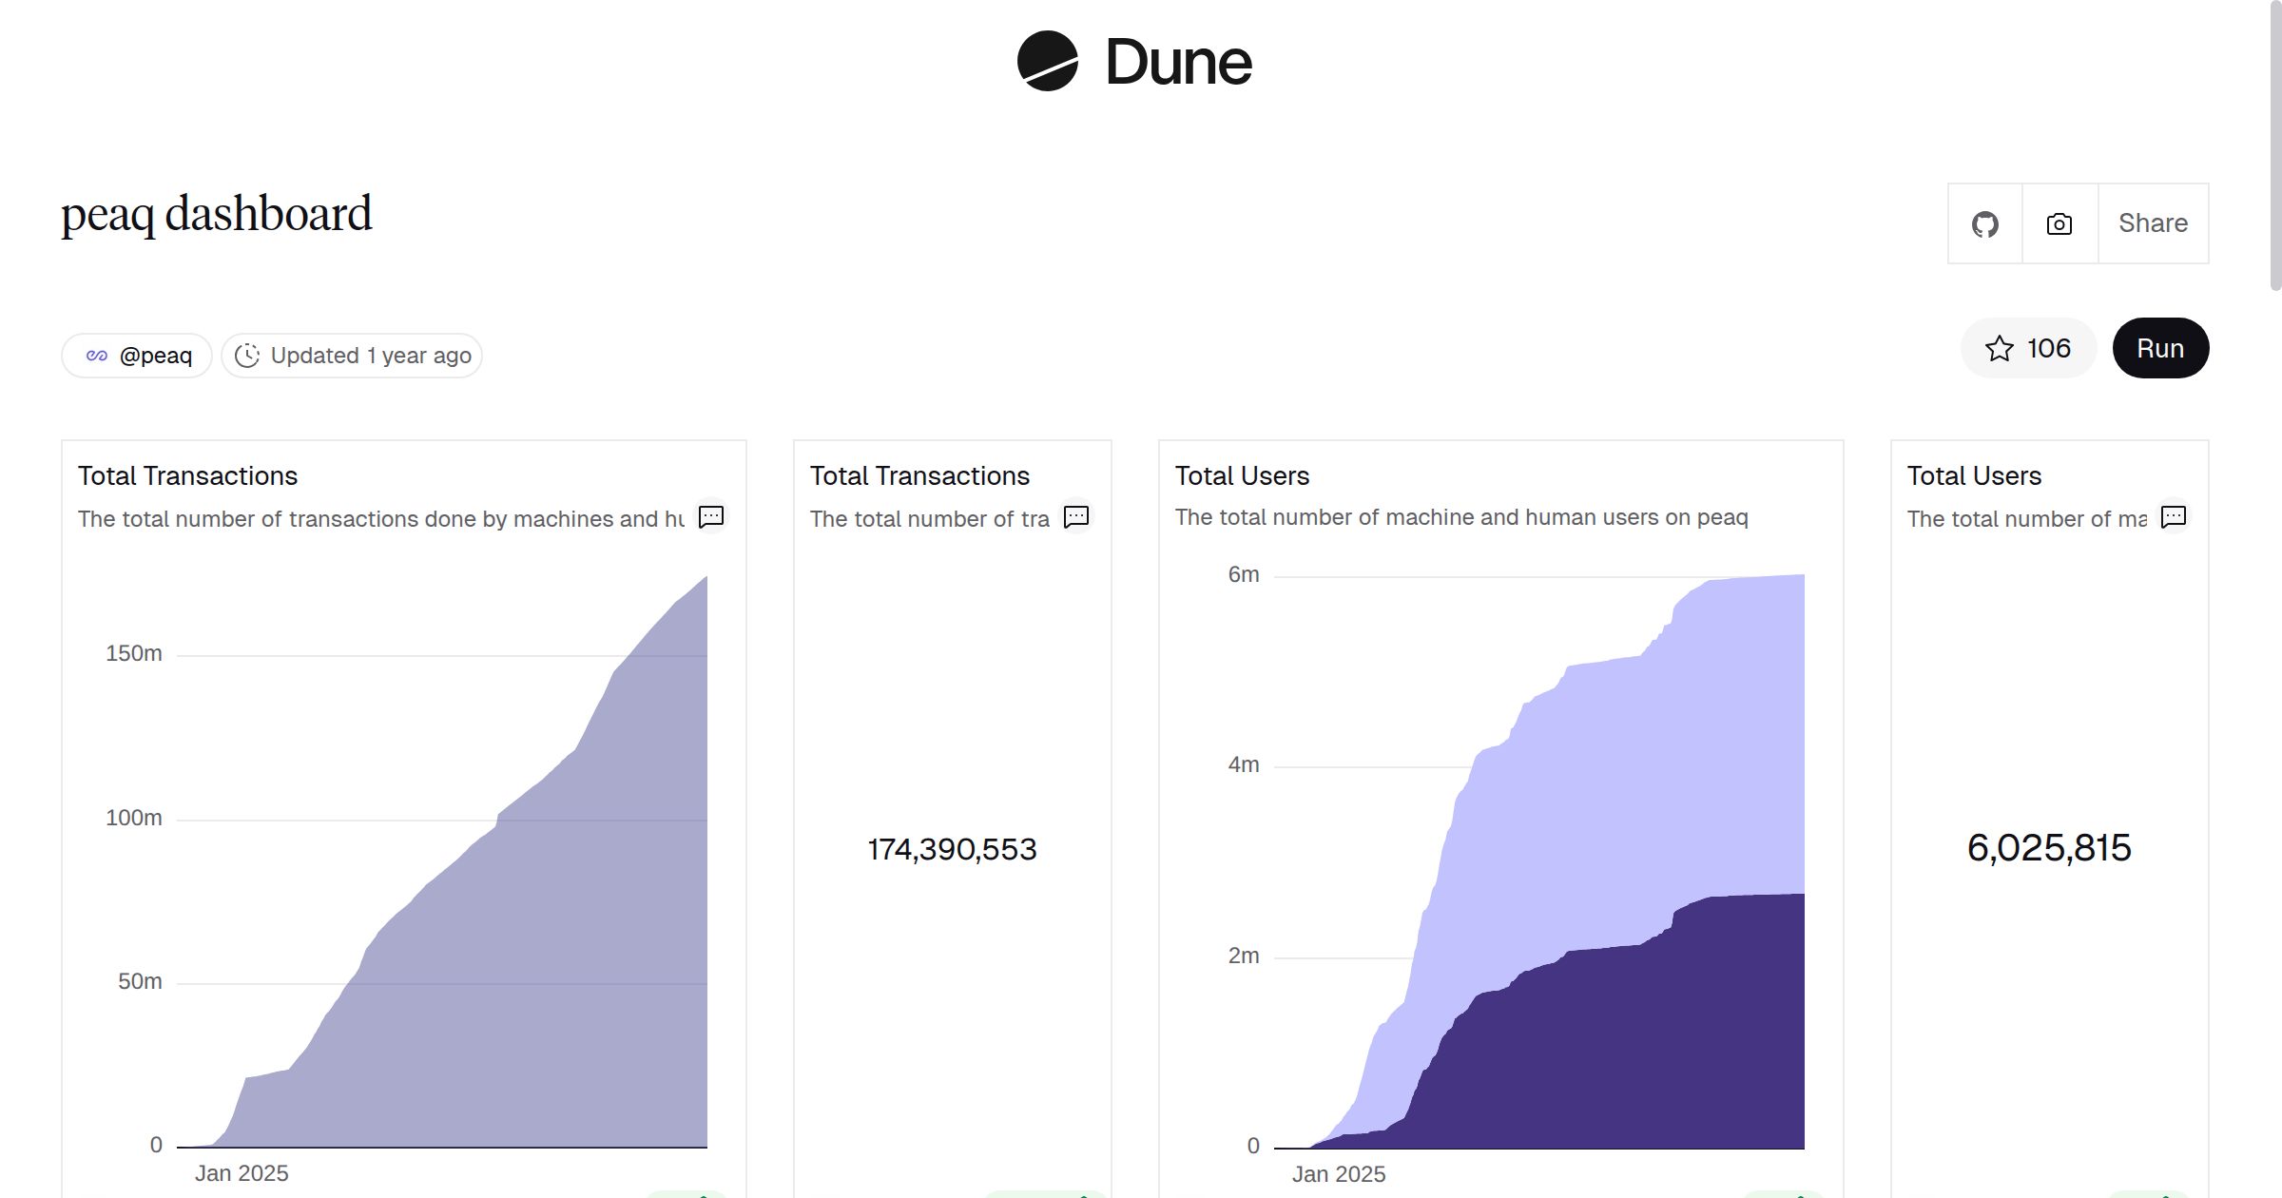2282x1198 pixels.
Task: Open the Total Transactions chart title
Action: coord(187,475)
